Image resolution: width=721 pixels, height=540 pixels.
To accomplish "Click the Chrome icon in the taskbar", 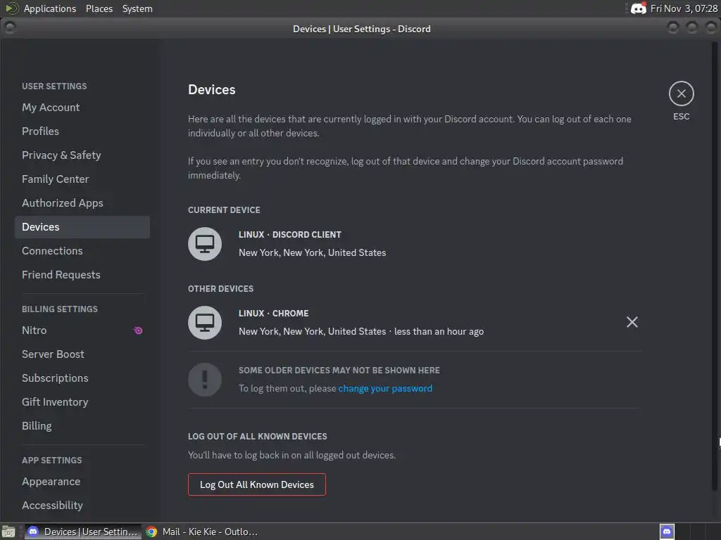I will pos(151,532).
